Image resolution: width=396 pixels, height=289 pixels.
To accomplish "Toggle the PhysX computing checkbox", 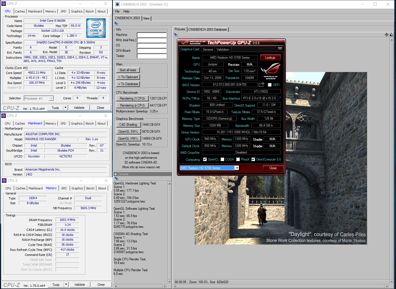I will tap(238, 159).
